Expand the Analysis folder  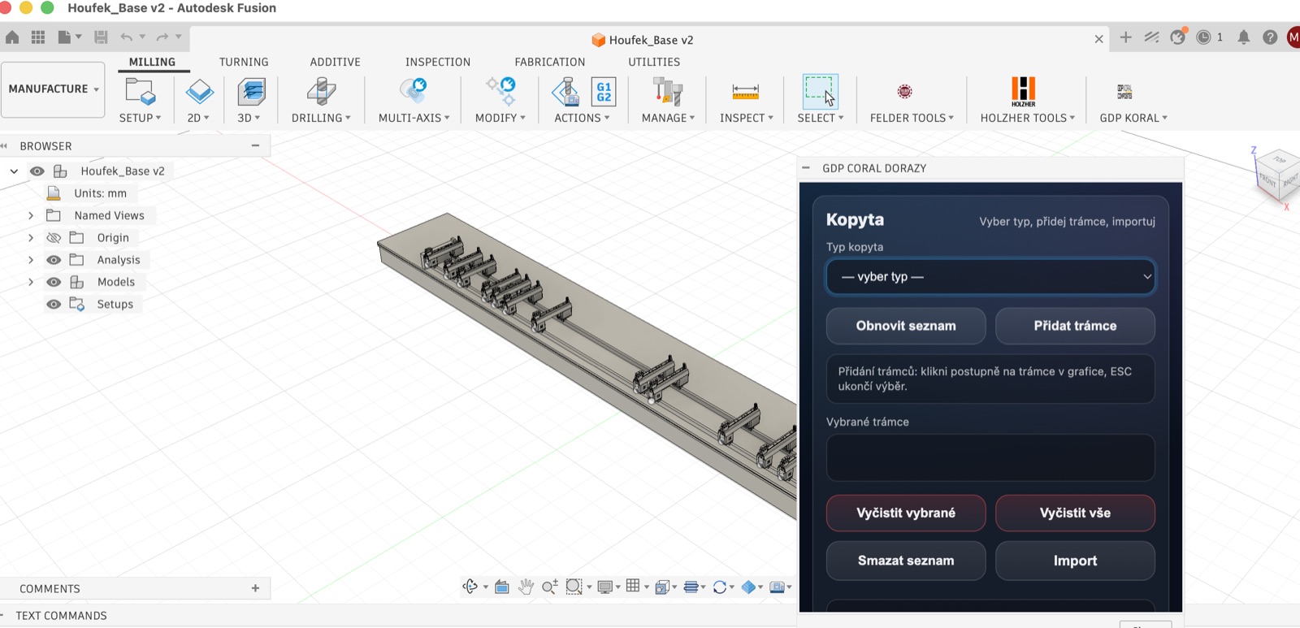pos(31,260)
